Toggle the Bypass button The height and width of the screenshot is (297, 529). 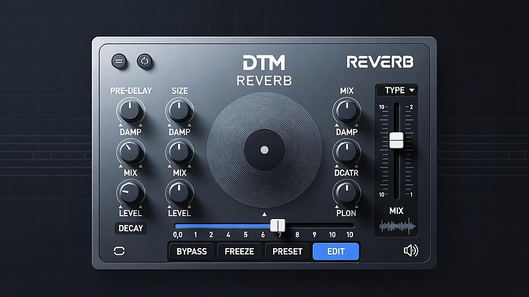(192, 251)
